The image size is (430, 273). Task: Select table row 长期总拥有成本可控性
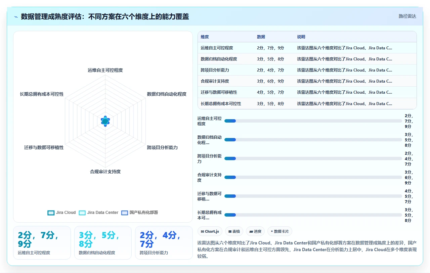307,103
